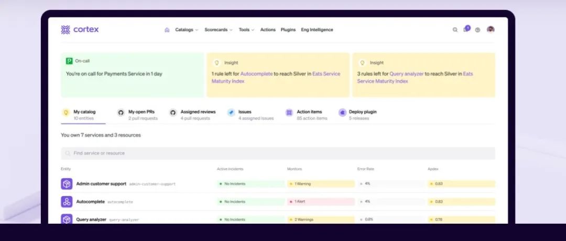The image size is (566, 241).
Task: Click the Active Incidents column header
Action: click(x=230, y=169)
